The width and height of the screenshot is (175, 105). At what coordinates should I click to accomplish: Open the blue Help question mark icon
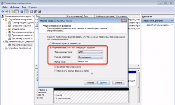22,11
